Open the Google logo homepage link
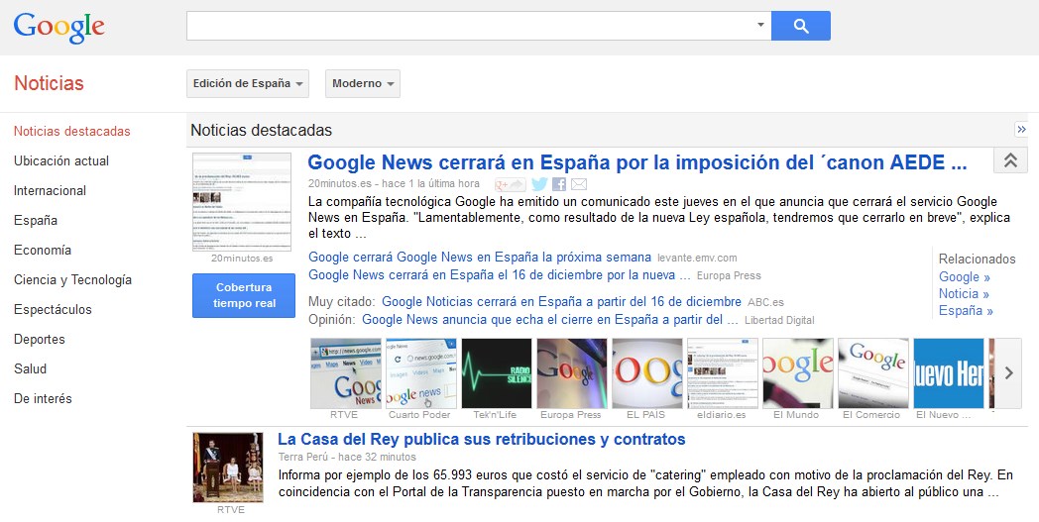 pyautogui.click(x=58, y=28)
